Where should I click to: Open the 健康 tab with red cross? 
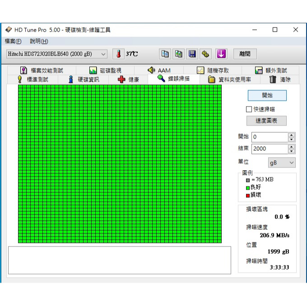[x=128, y=79]
